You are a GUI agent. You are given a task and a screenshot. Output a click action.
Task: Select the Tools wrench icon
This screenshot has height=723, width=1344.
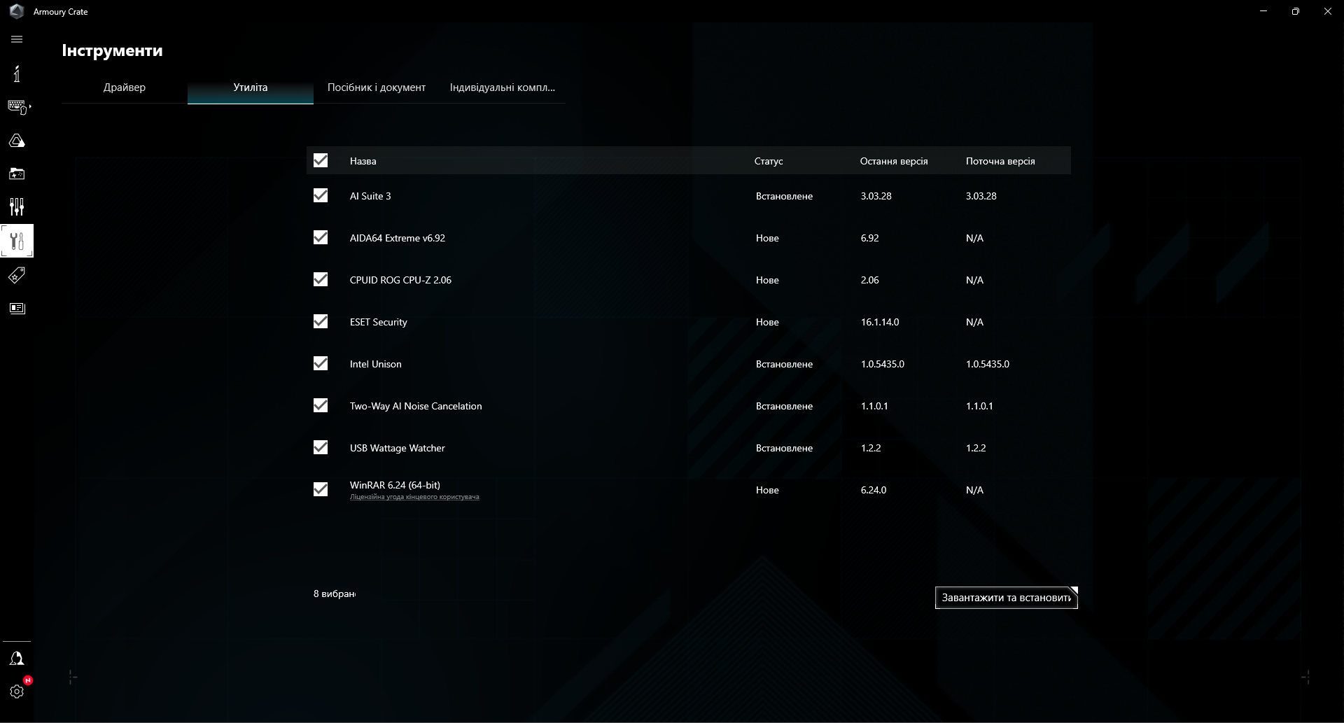pos(17,241)
